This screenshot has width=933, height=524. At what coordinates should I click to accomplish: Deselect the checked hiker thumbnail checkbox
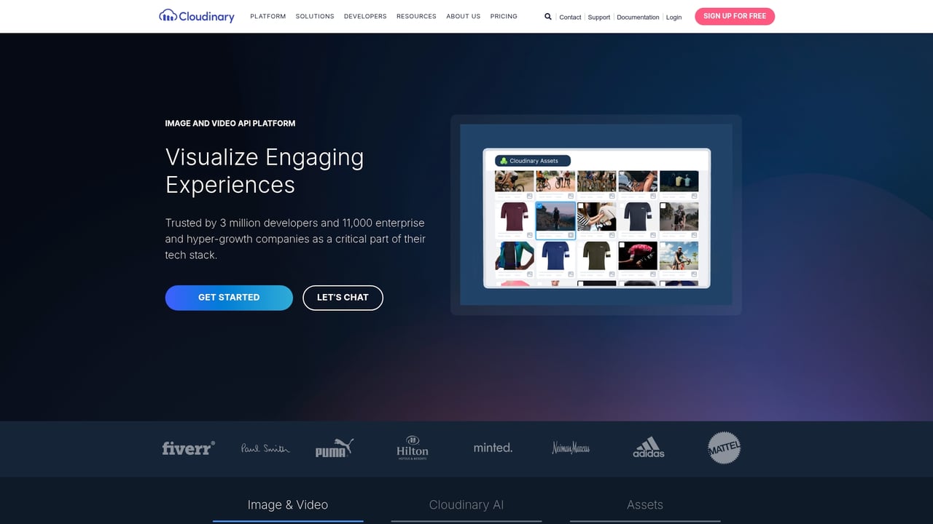click(x=539, y=205)
